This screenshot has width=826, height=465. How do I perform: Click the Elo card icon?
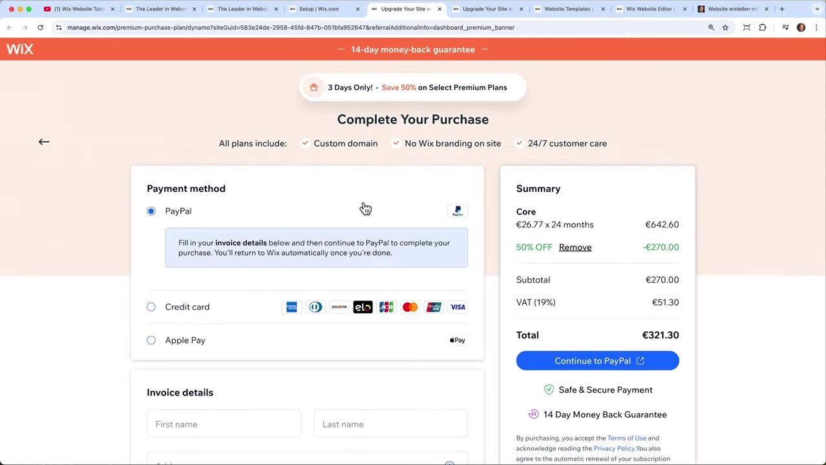click(x=363, y=307)
